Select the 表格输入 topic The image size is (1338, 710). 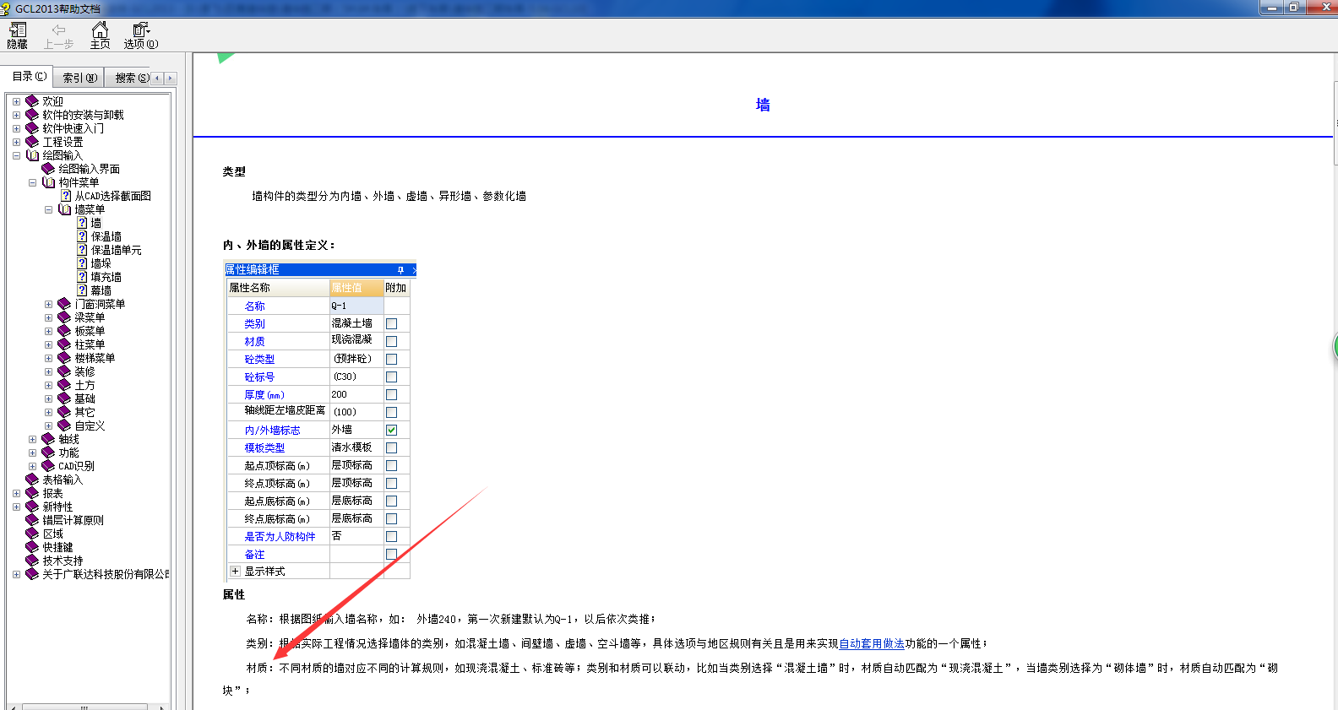click(63, 480)
